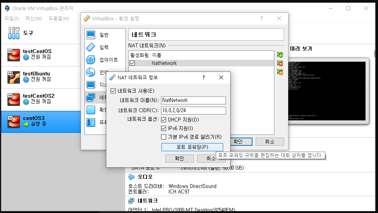
Task: Select testCentOS2 in the VM list
Action: (41, 100)
